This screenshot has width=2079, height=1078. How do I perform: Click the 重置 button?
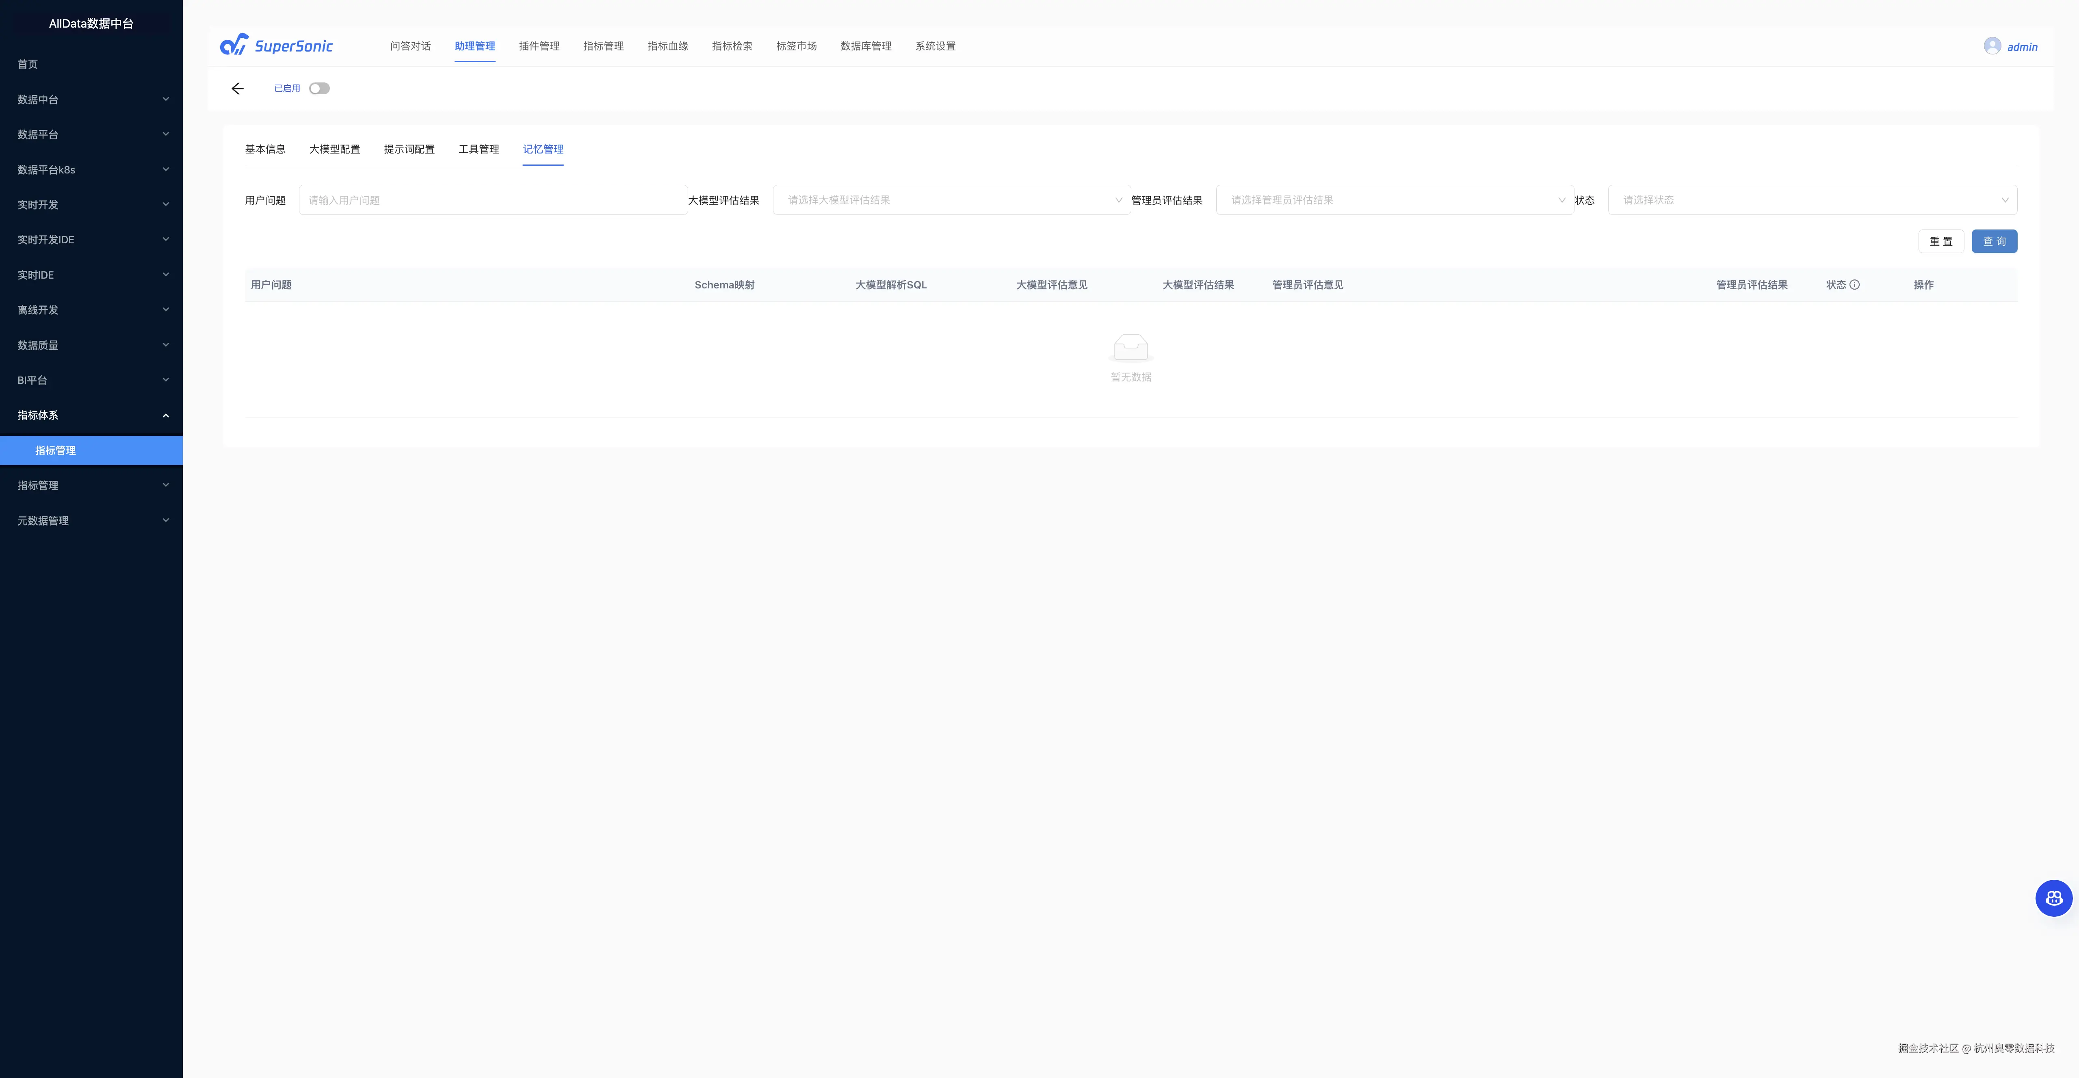pyautogui.click(x=1940, y=241)
